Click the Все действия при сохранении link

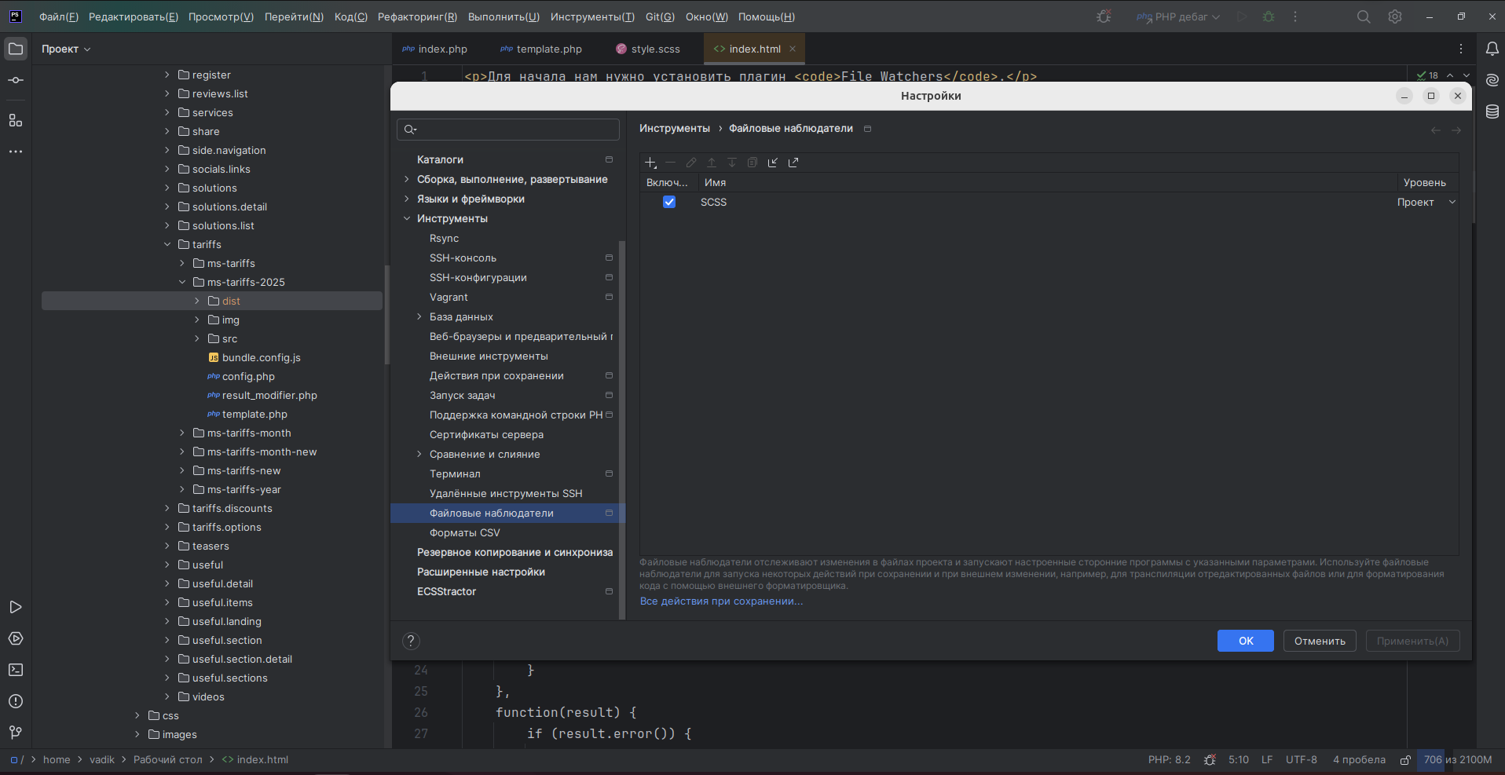click(721, 601)
